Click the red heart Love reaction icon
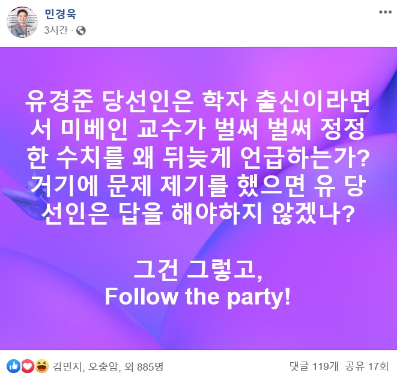397x382 pixels. 27,366
